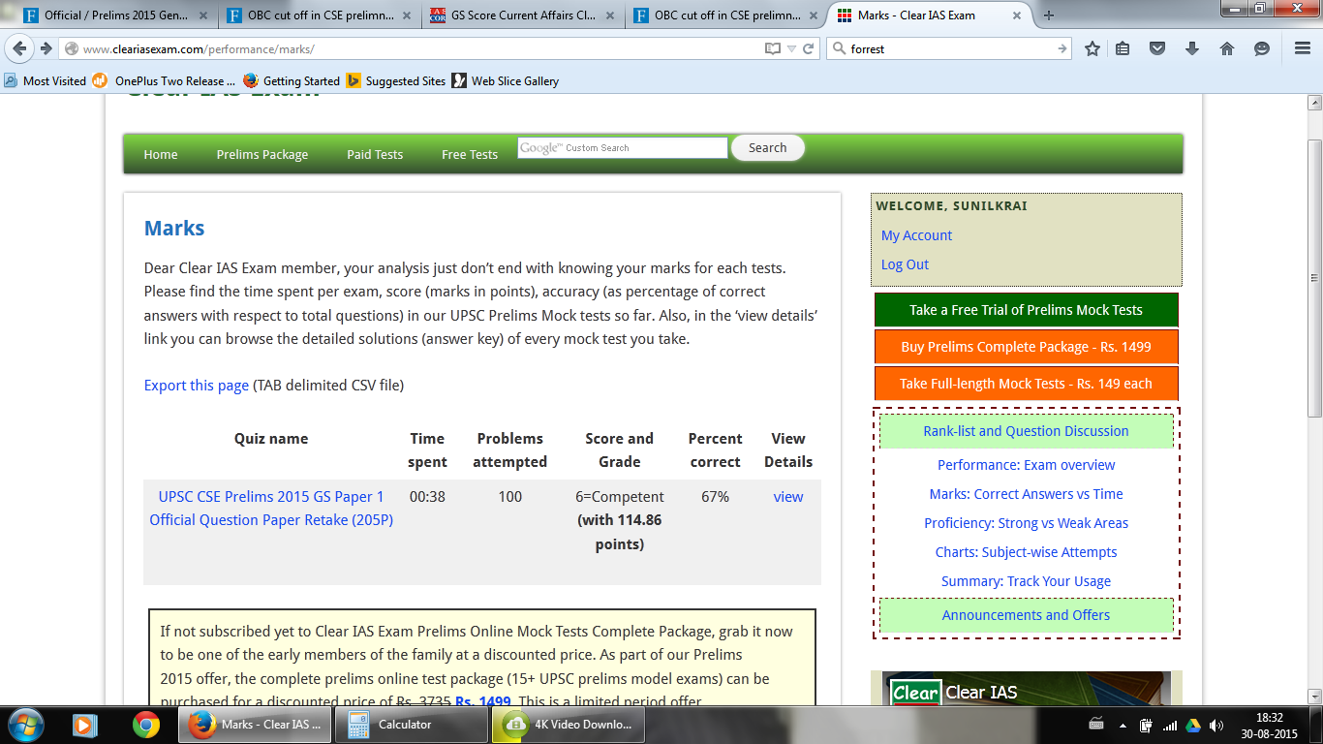This screenshot has height=744, width=1323.
Task: Click the browser search box containing 'forrest'
Action: coord(949,48)
